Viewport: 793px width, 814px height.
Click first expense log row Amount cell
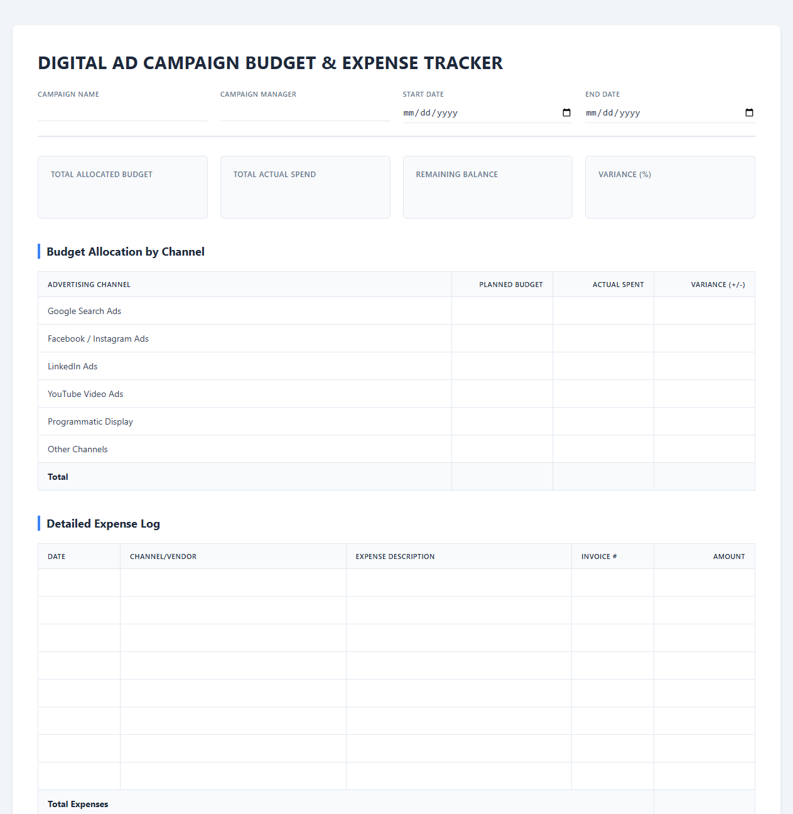coord(704,583)
